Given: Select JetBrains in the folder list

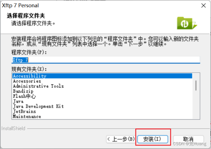Looking at the screenshot, I should point(102,111).
